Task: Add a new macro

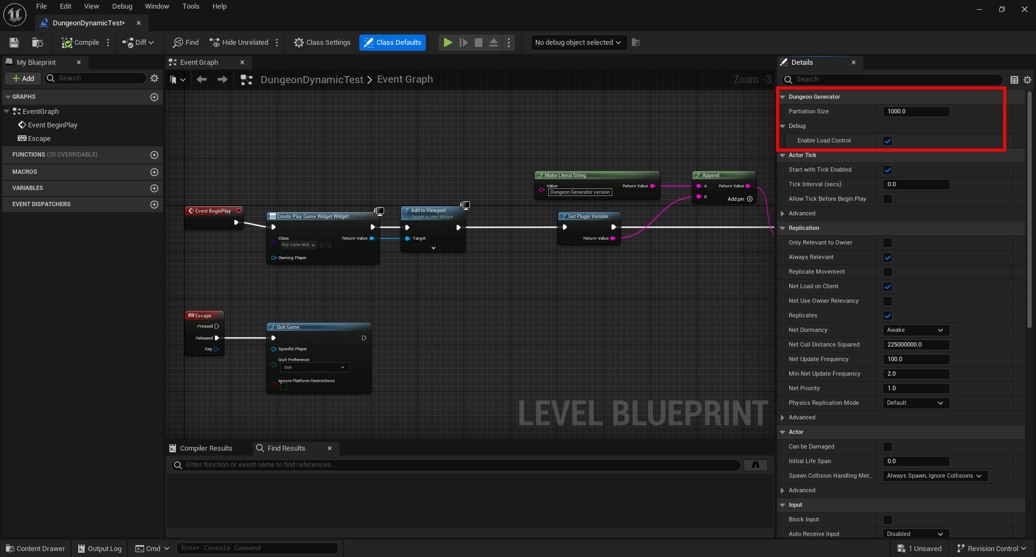Action: coord(154,172)
